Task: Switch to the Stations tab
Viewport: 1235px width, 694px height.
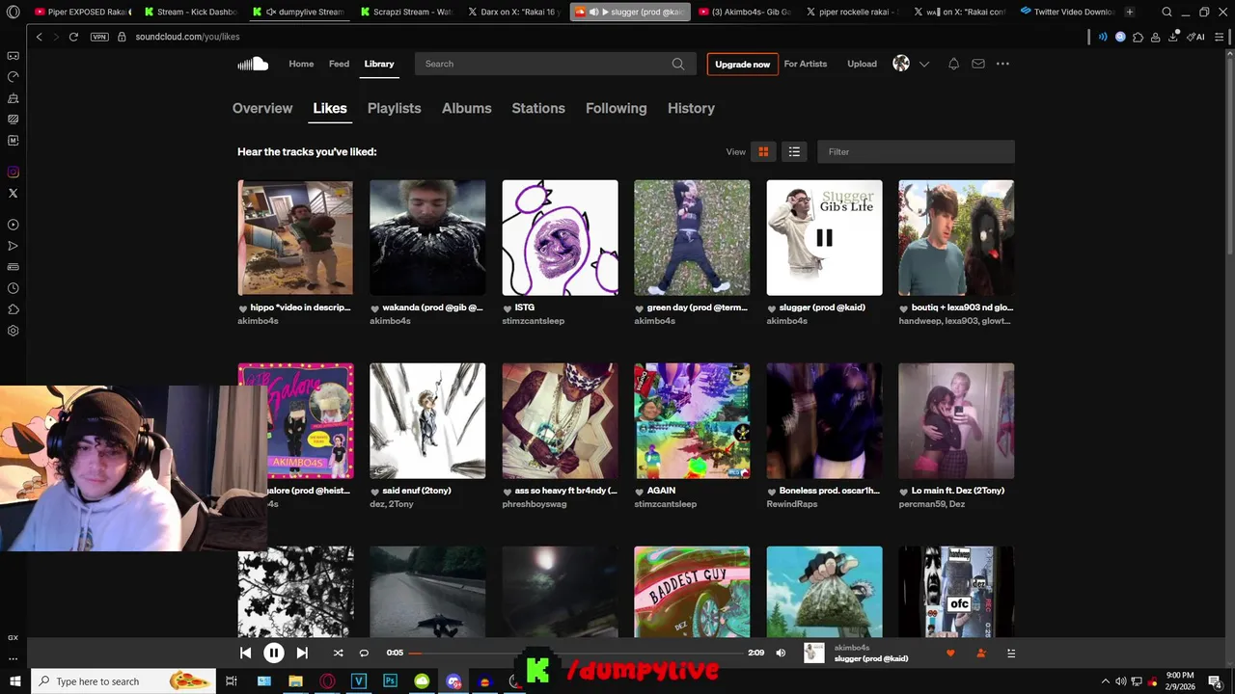Action: click(538, 108)
